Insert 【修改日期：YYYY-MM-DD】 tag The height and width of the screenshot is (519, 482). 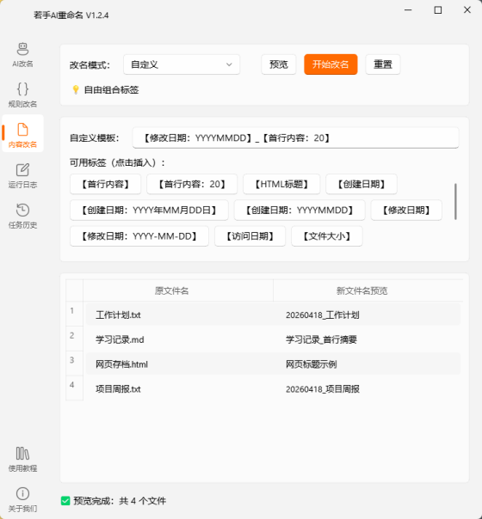[139, 236]
